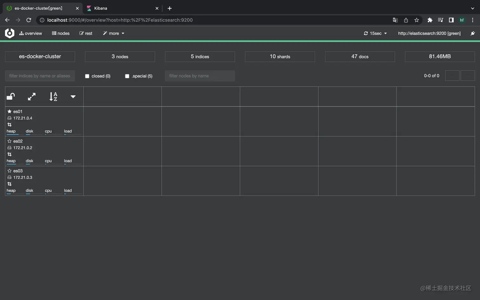The width and height of the screenshot is (480, 300).
Task: Open Chrome three-dot menu
Action: pos(473,20)
